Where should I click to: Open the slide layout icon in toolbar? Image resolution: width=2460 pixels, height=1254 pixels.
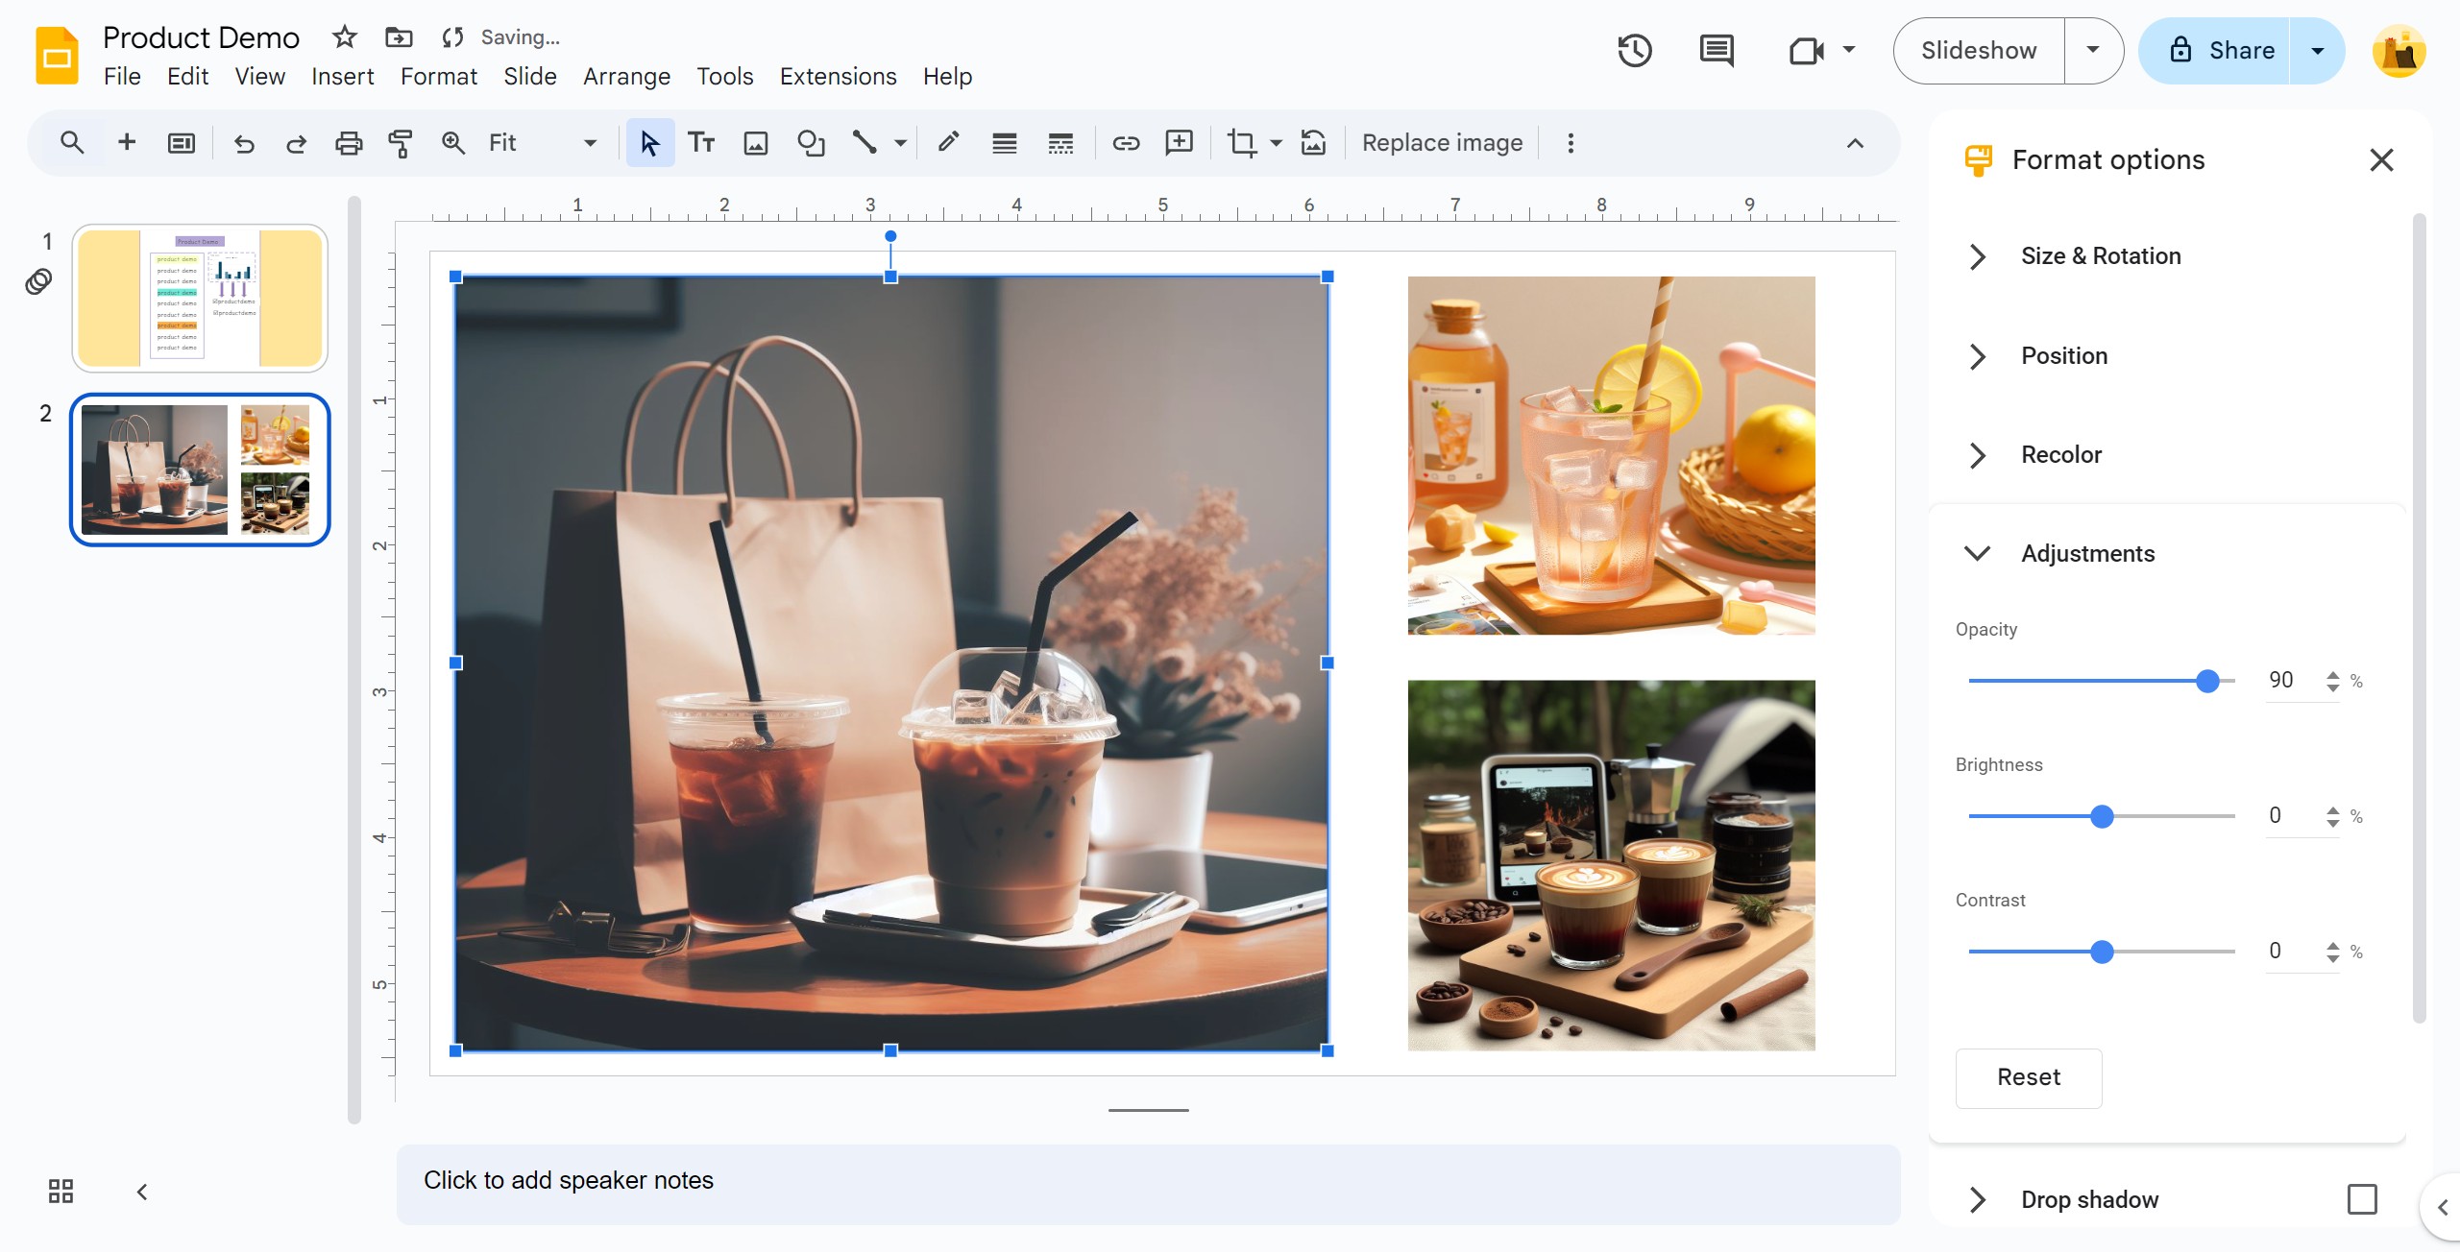(182, 143)
